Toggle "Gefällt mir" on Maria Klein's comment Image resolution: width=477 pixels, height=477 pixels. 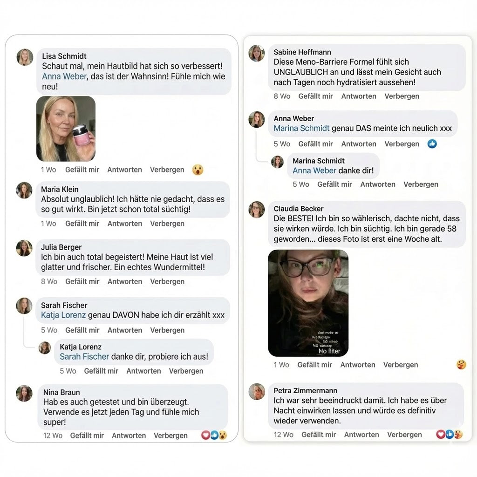(82, 224)
